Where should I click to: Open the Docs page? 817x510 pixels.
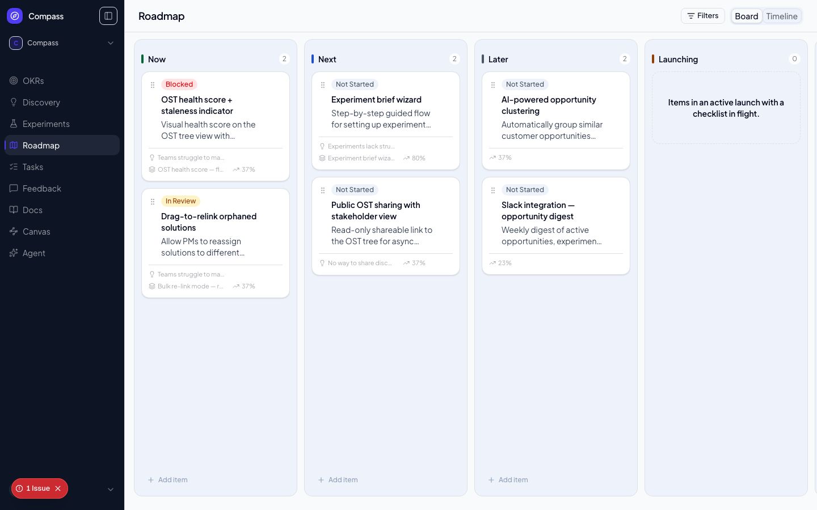click(x=62, y=210)
